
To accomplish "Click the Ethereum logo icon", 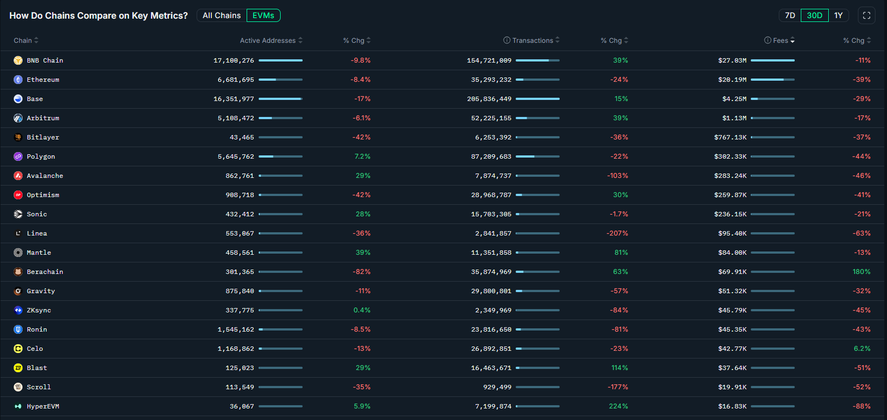I will pyautogui.click(x=18, y=80).
